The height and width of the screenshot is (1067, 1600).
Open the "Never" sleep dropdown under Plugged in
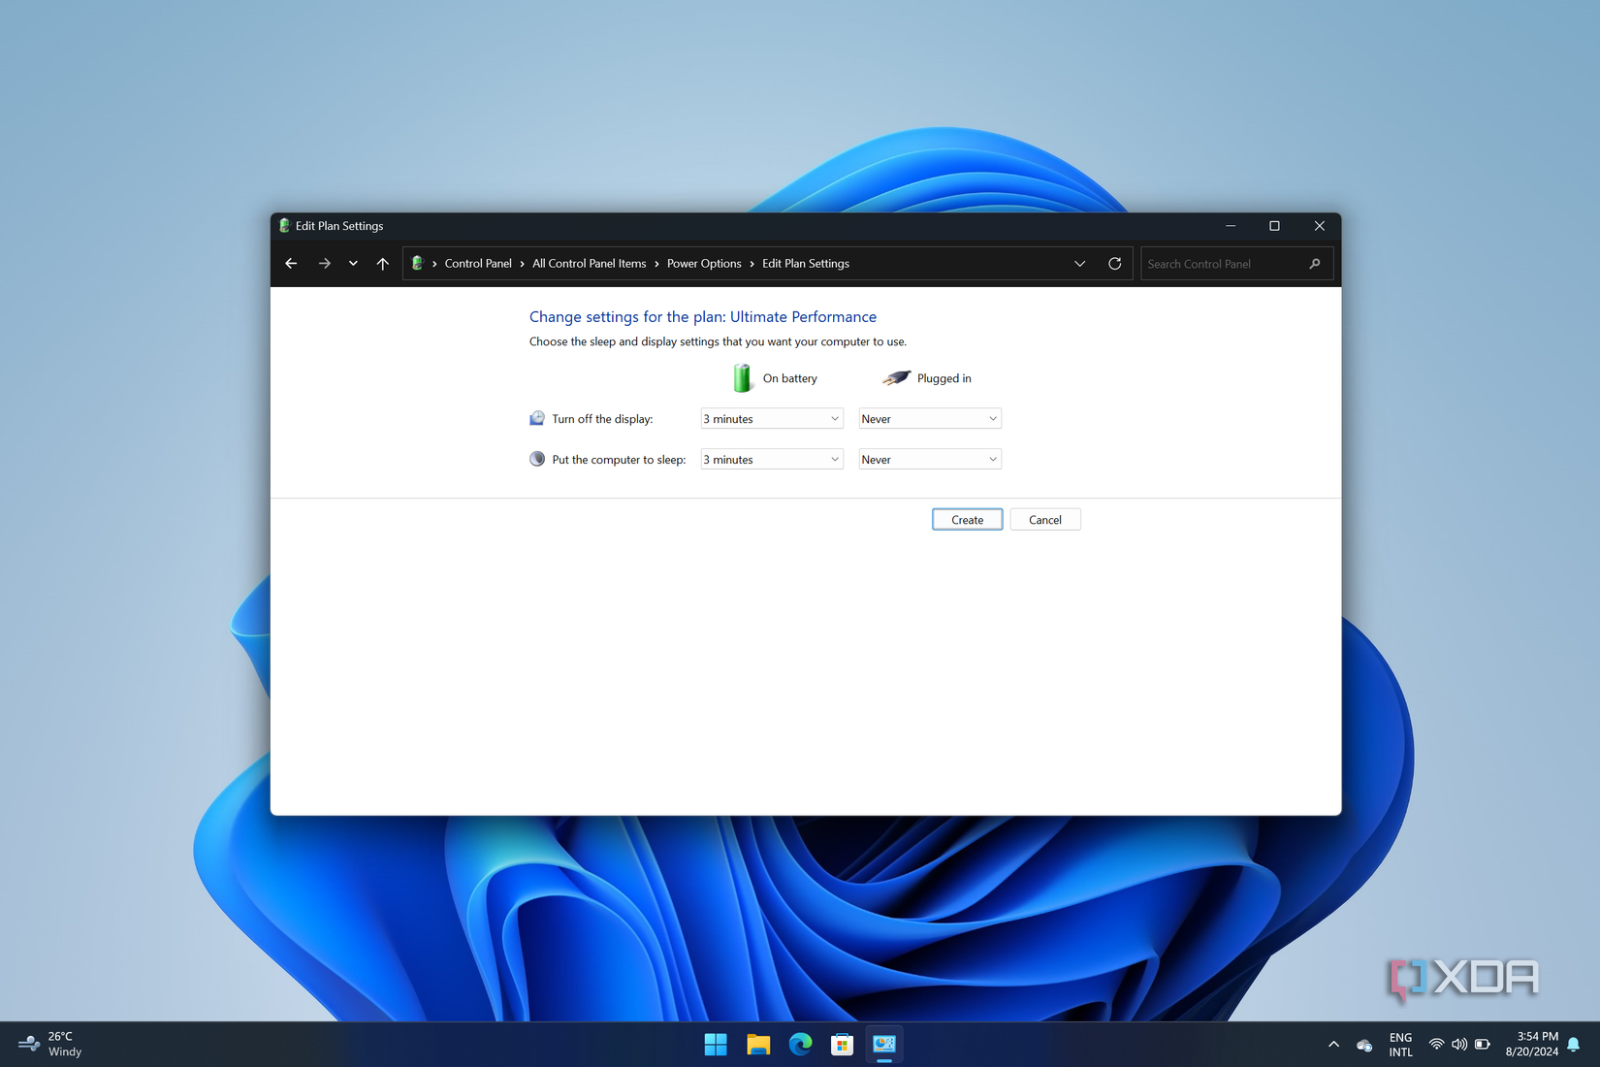(928, 459)
